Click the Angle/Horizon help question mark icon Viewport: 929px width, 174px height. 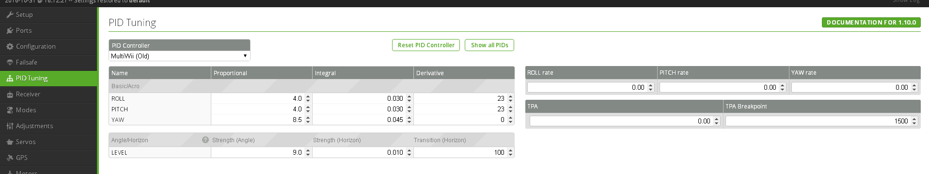(x=205, y=140)
